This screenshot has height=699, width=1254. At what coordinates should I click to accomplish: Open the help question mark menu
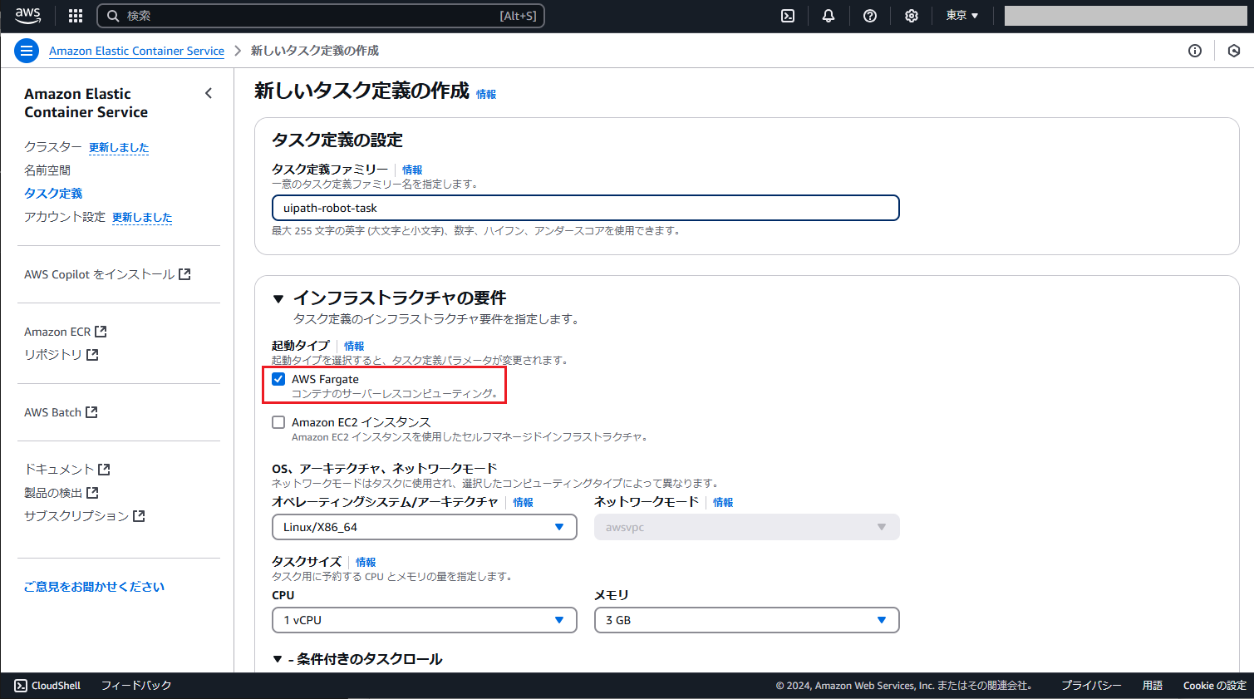(870, 16)
